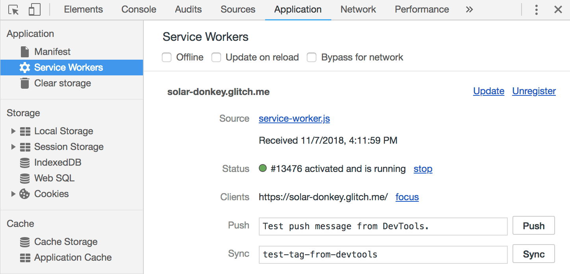570x274 pixels.
Task: Unregister the solar-donkey service worker
Action: tap(534, 91)
